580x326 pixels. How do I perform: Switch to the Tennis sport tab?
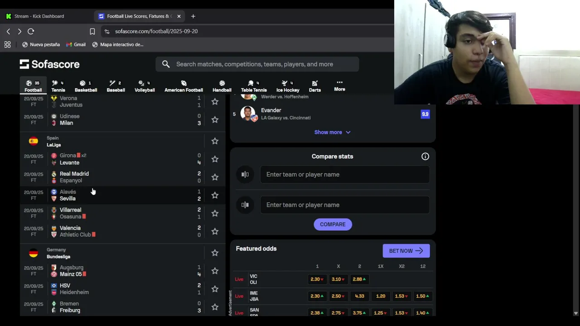pyautogui.click(x=58, y=86)
